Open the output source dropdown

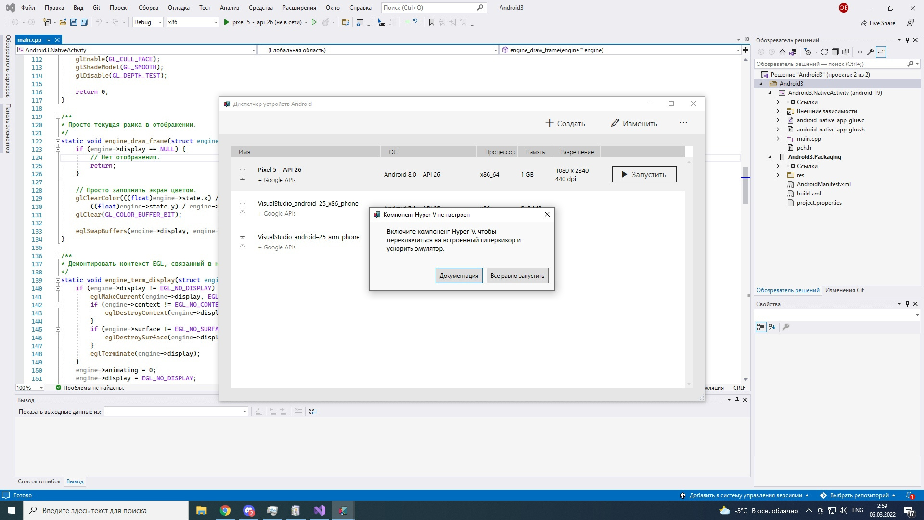click(176, 411)
